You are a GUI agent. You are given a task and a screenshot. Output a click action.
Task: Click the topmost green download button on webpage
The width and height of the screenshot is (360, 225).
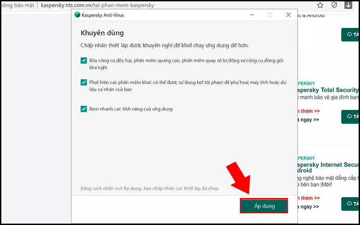[x=351, y=35]
